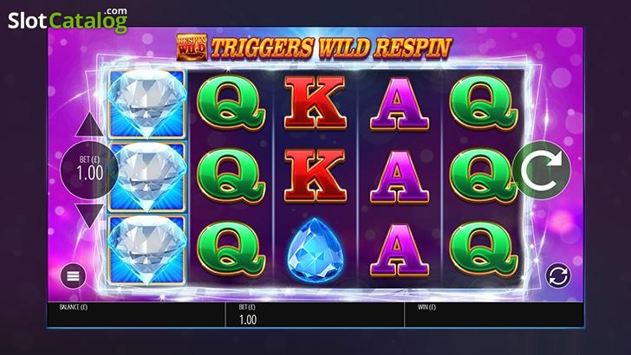631x355 pixels.
Task: Click the blue teardrop gem symbol
Action: [315, 249]
